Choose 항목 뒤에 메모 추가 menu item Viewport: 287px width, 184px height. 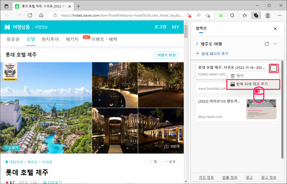click(253, 84)
